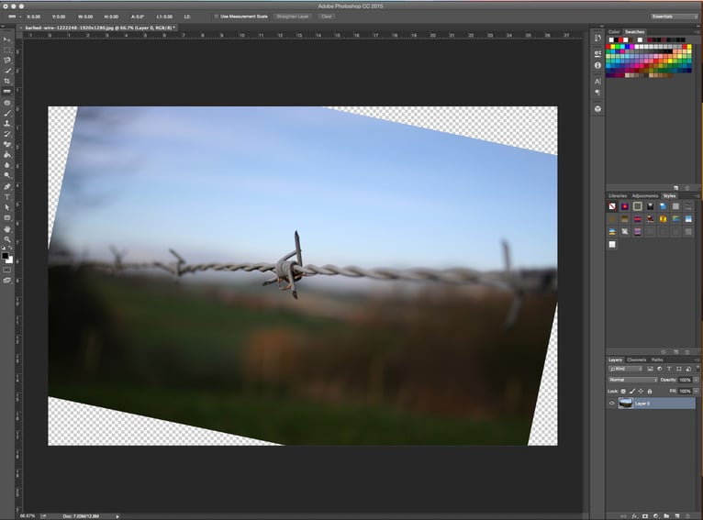The width and height of the screenshot is (703, 520).
Task: Toggle lock position
Action: 642,391
